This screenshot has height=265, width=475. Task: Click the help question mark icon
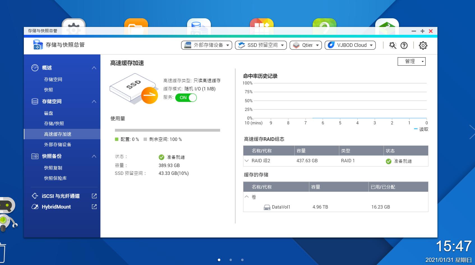coord(404,45)
